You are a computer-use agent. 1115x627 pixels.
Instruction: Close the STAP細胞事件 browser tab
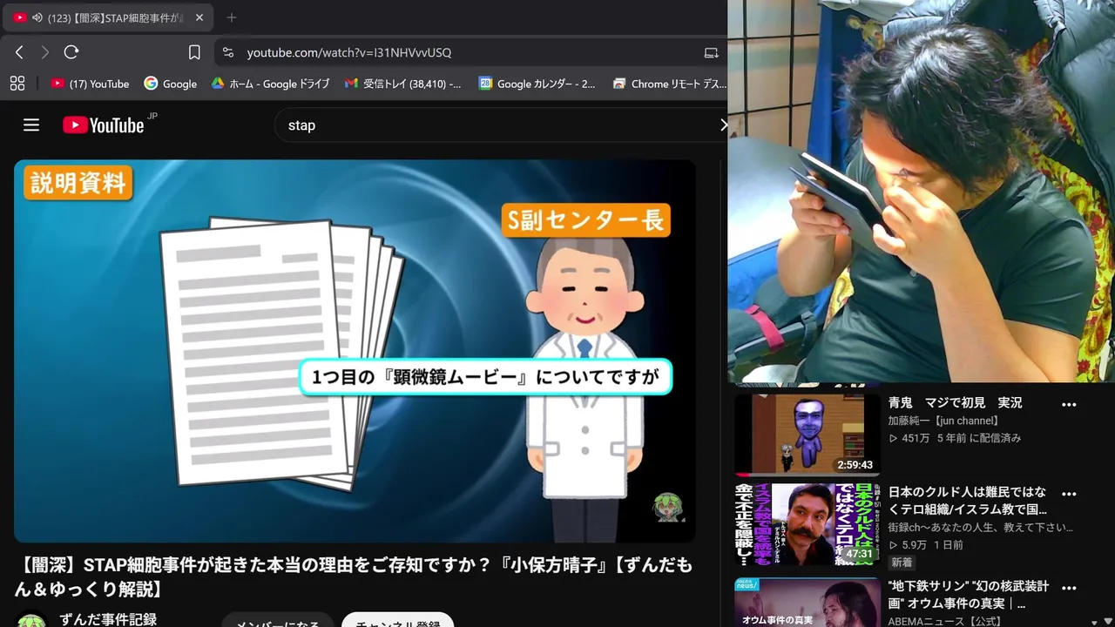pyautogui.click(x=199, y=17)
